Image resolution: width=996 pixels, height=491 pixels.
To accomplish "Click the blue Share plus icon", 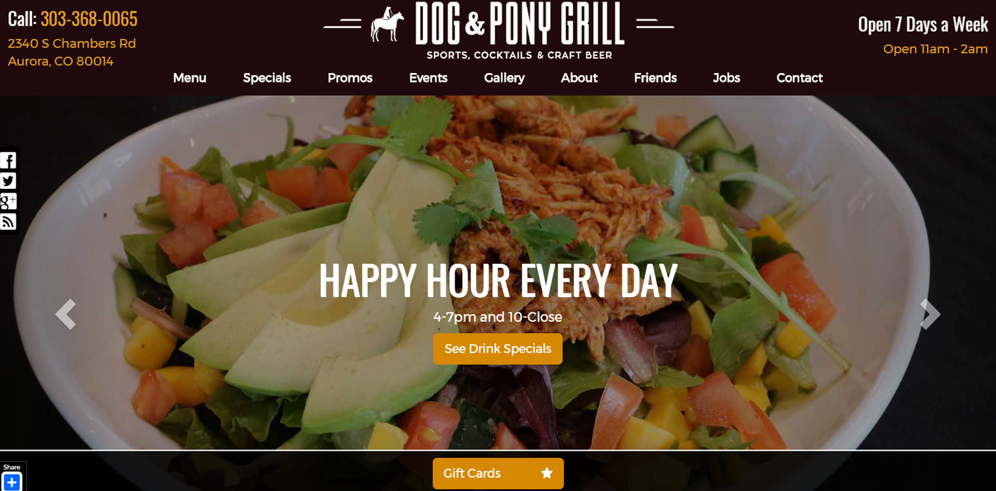I will pyautogui.click(x=12, y=482).
